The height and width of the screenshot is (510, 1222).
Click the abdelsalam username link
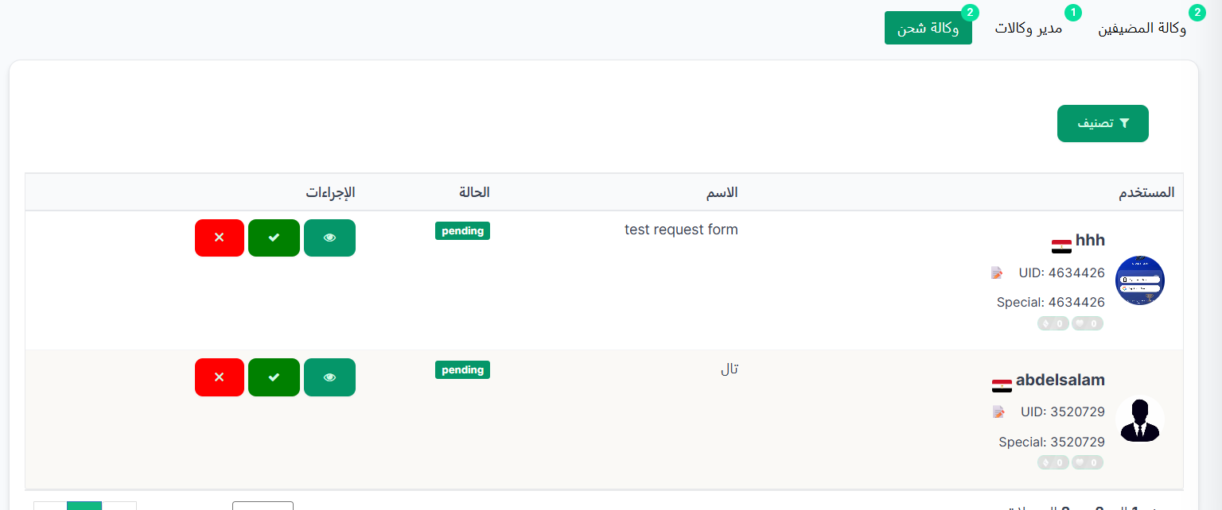point(1060,380)
